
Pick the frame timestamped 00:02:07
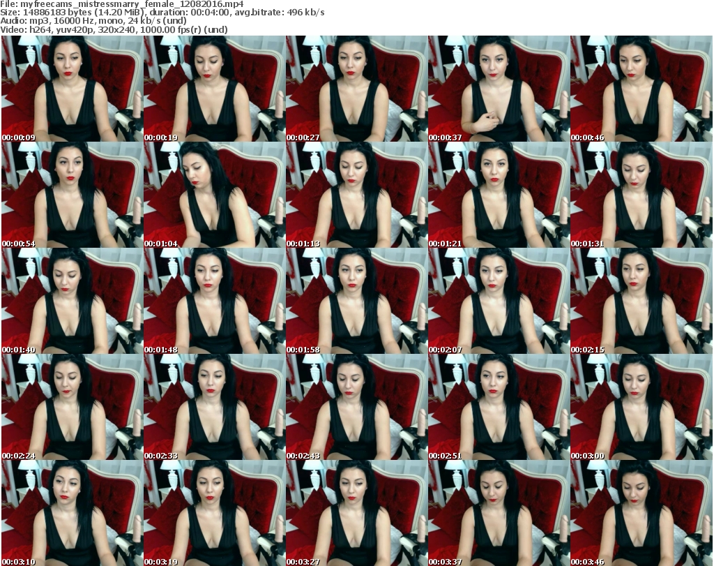coord(499,301)
